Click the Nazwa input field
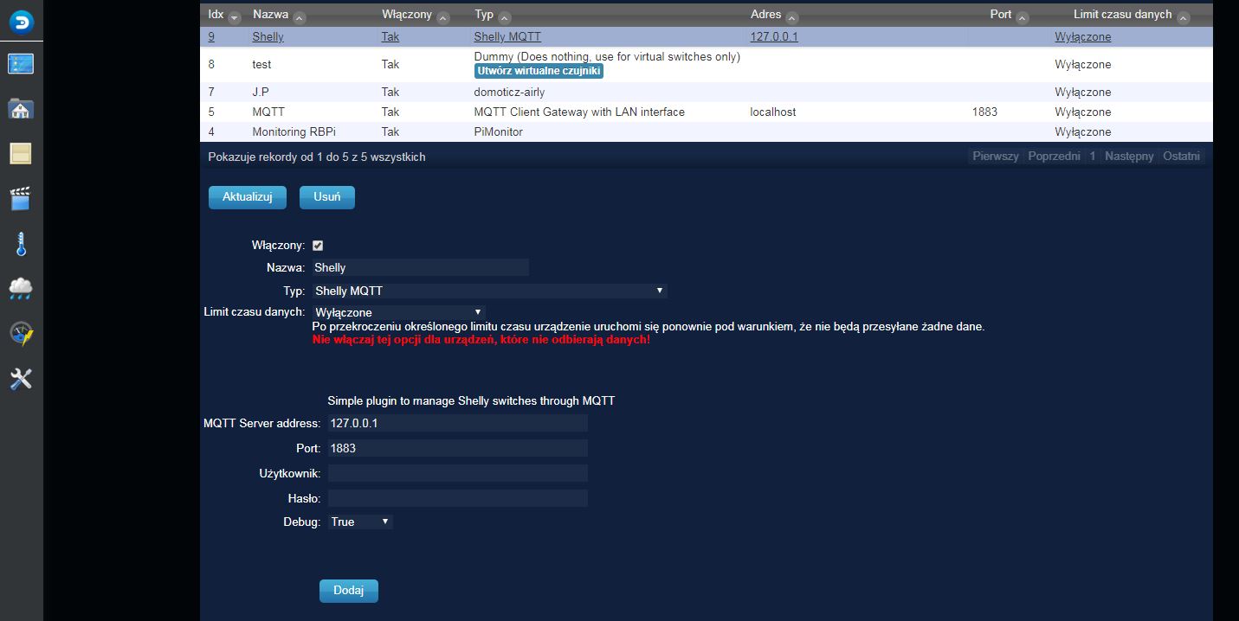Screen dimensions: 1239x621 pos(420,267)
